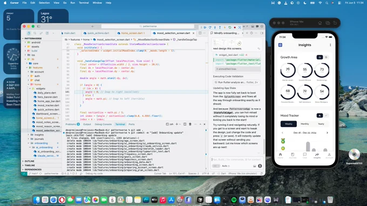This screenshot has height=206, width=367.
Task: Toggle the bottom panel layout icon
Action: pos(253,26)
